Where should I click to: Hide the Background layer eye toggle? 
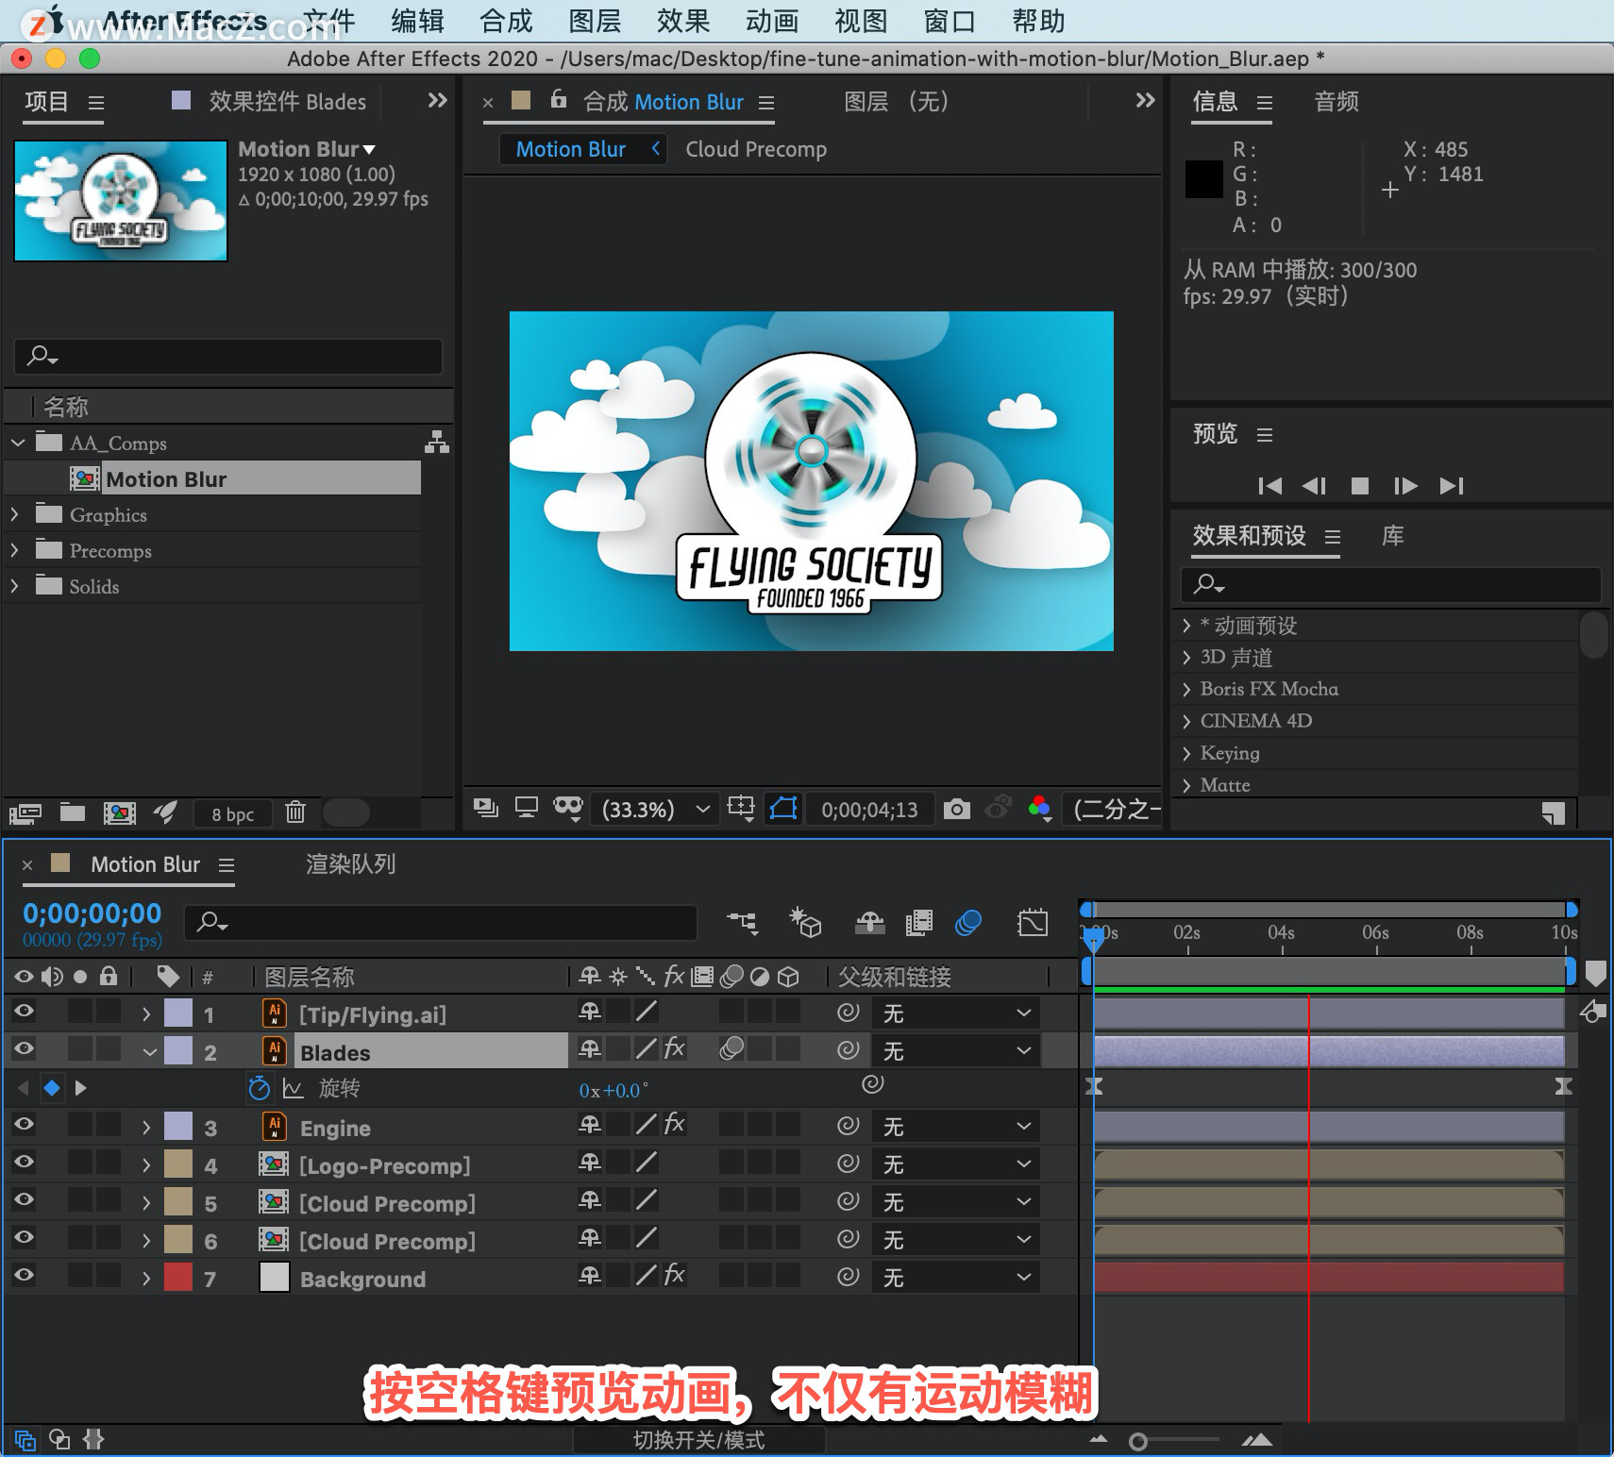pyautogui.click(x=24, y=1276)
